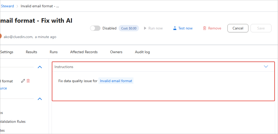Screen dimensions: 278x134
Task: Click the Instructions panel header label
Action: 64,67
